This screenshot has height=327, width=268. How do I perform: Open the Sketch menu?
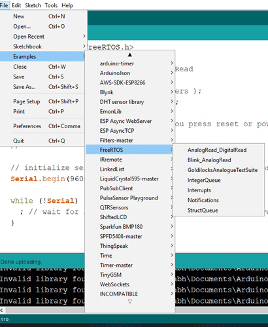(x=33, y=5)
